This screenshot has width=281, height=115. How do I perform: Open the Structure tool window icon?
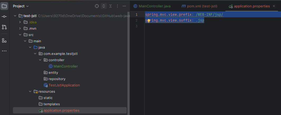4,40
